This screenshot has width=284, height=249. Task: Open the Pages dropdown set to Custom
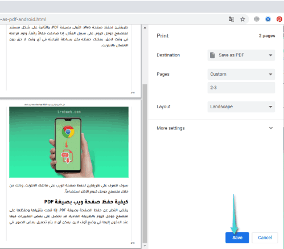coord(241,74)
